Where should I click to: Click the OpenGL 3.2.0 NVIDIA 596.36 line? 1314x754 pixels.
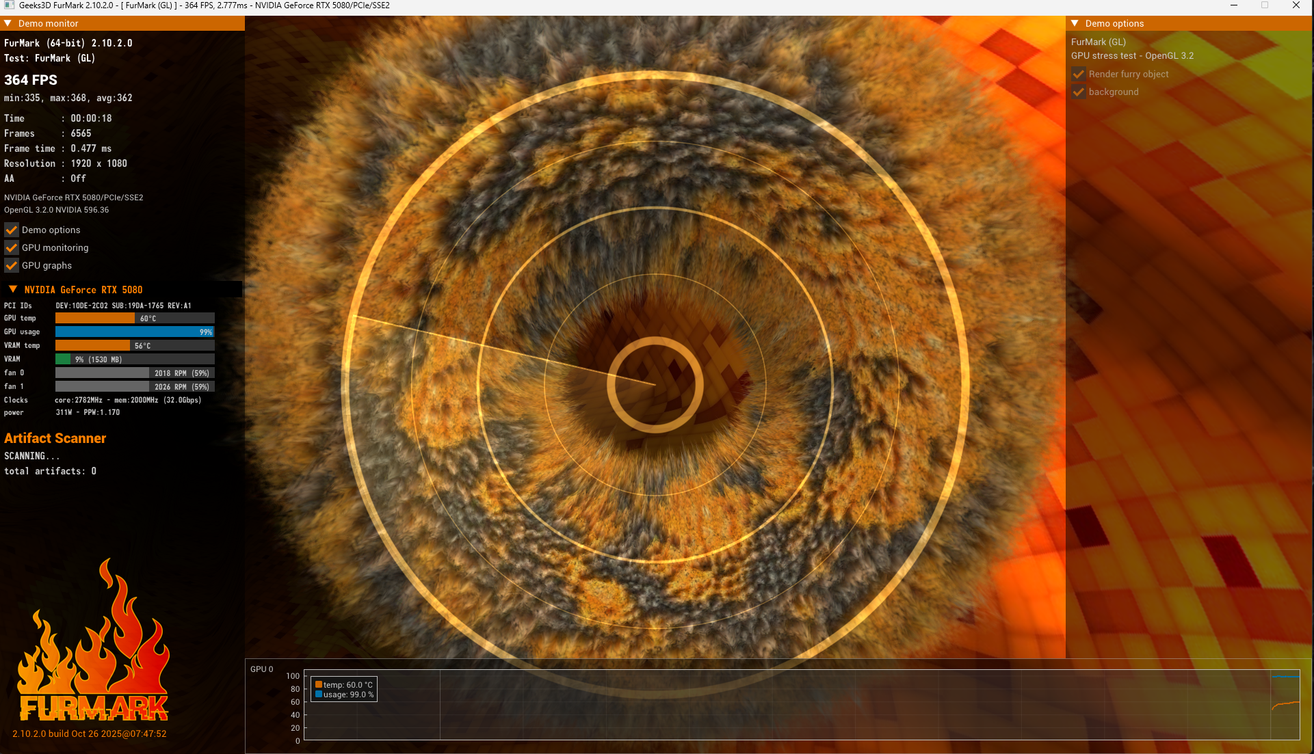(57, 210)
